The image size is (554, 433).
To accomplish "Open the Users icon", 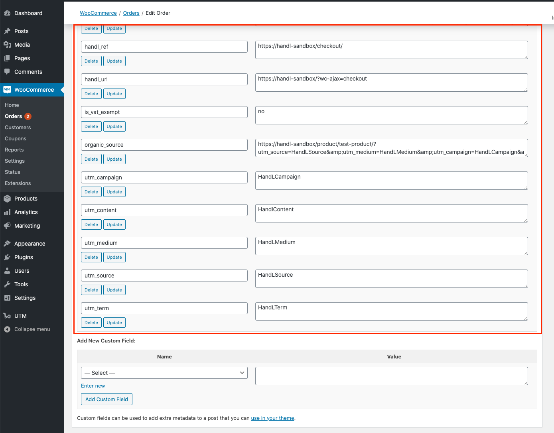I will click(8, 271).
